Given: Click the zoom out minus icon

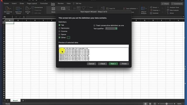Looking at the screenshot, I should tap(159, 104).
